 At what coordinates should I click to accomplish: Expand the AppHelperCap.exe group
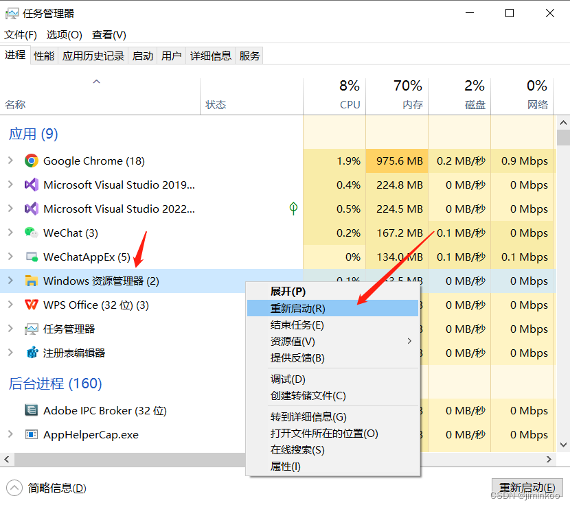10,434
